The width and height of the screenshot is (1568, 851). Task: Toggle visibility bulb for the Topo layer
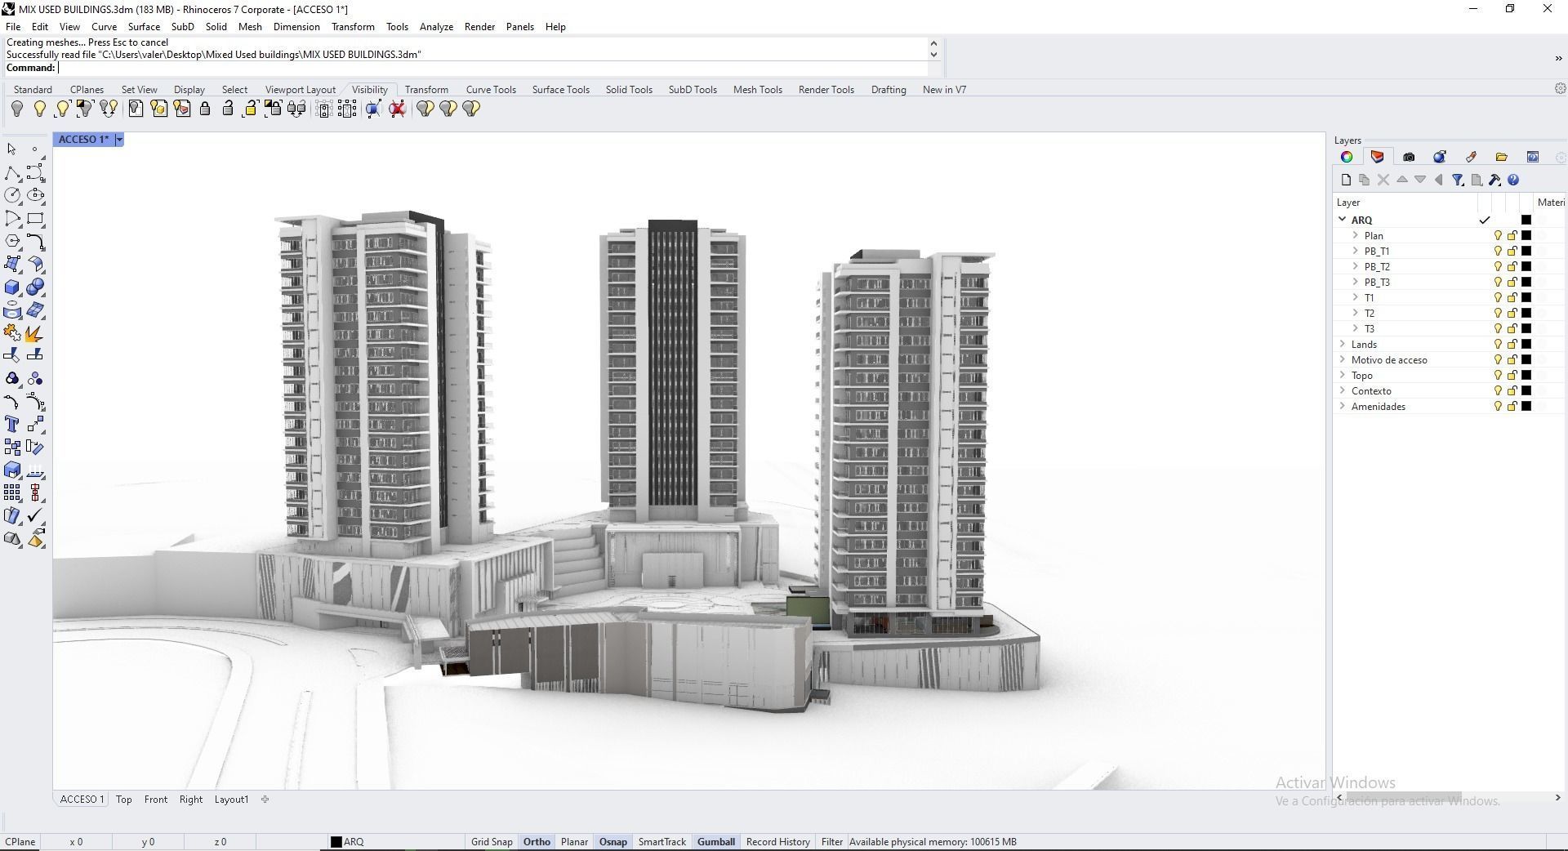tap(1498, 375)
